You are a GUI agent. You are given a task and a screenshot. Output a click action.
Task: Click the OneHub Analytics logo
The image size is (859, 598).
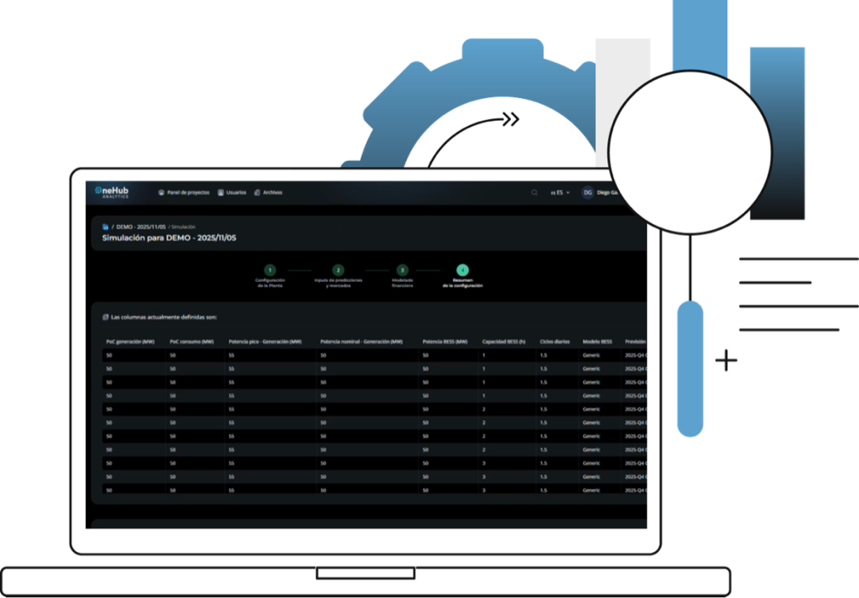click(112, 192)
